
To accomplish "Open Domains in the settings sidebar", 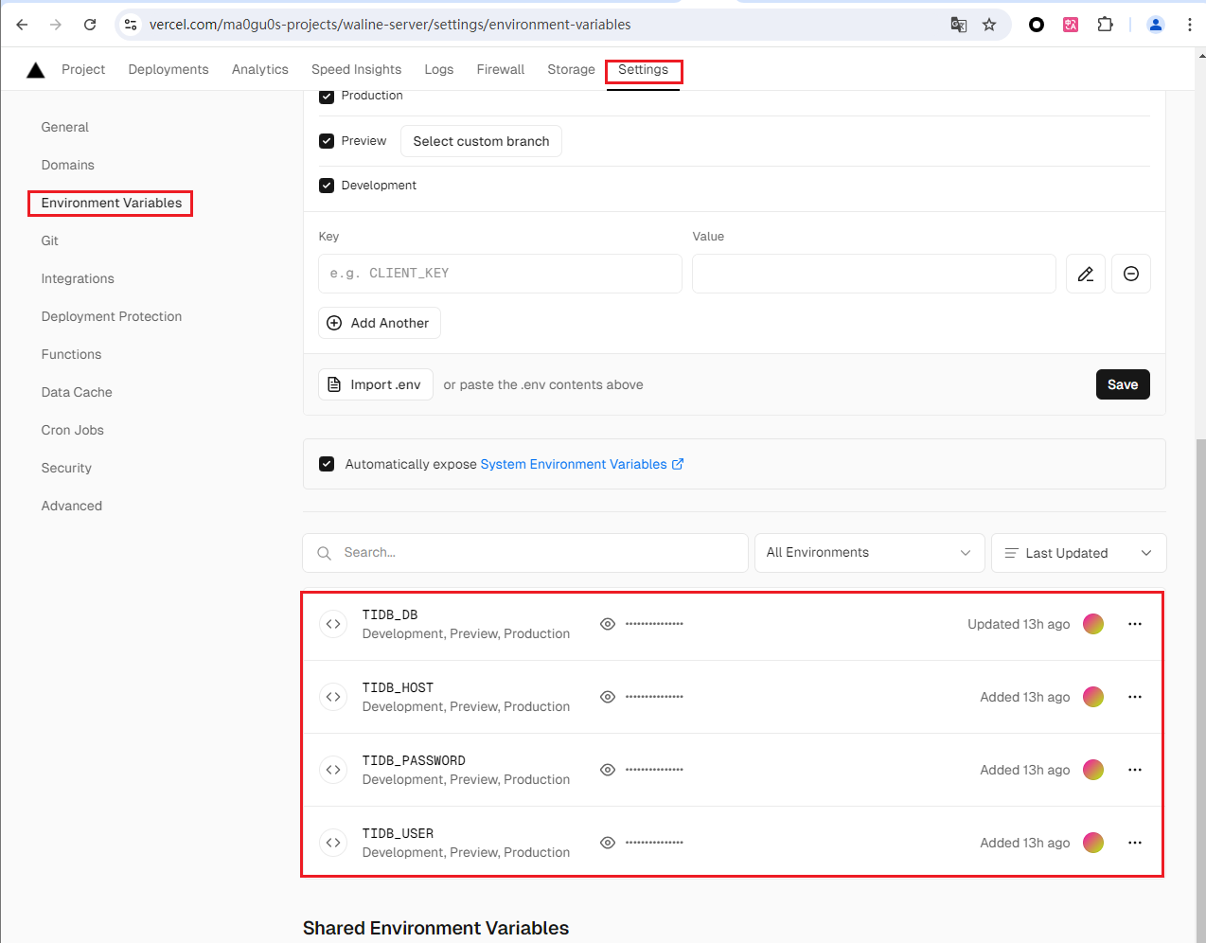I will [x=67, y=165].
